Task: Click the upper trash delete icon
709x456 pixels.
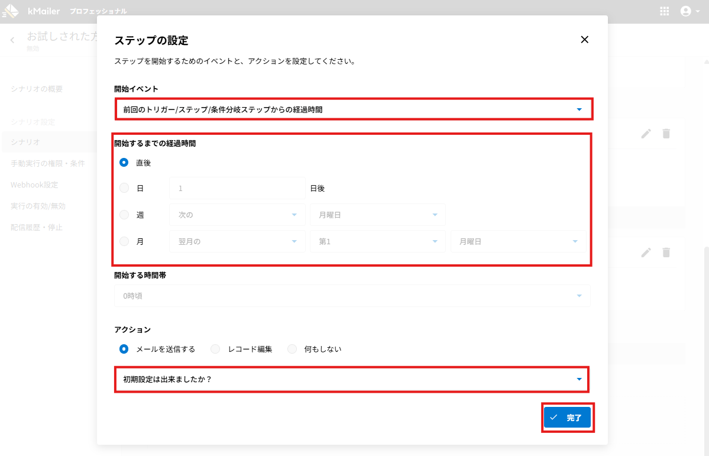Action: click(666, 134)
